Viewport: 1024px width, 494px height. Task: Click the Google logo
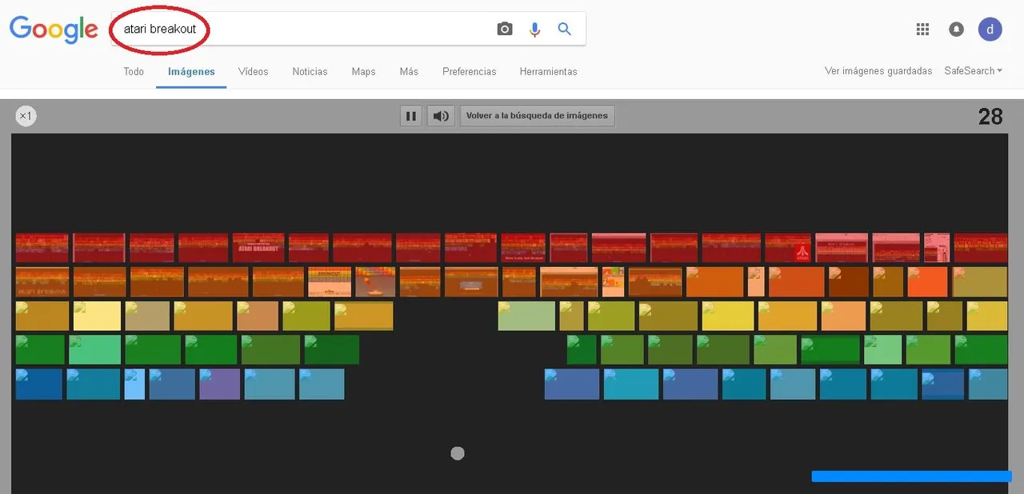point(53,30)
